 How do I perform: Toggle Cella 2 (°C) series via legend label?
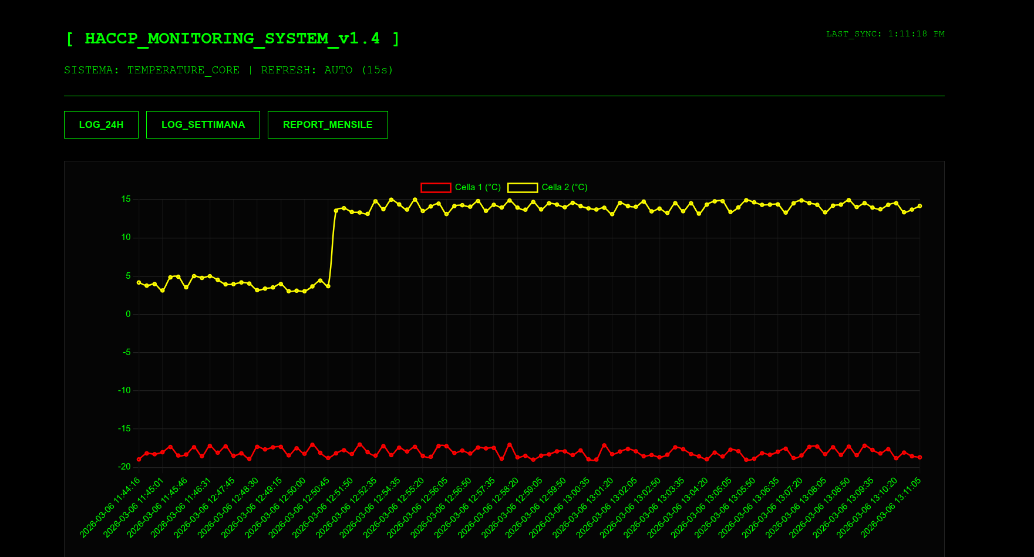[564, 187]
